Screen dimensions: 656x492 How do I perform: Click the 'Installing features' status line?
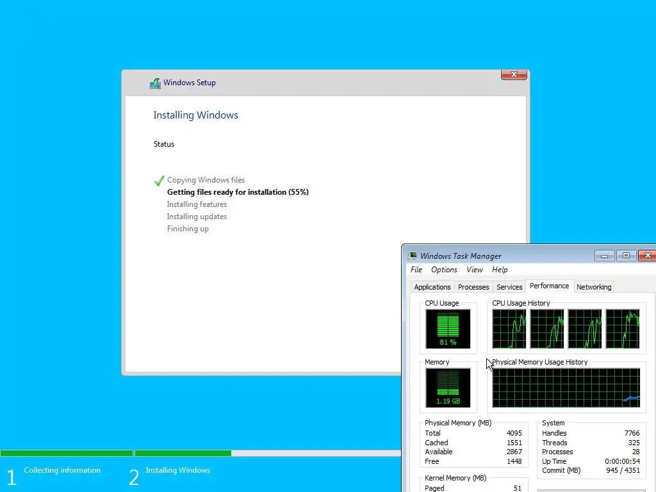point(197,204)
